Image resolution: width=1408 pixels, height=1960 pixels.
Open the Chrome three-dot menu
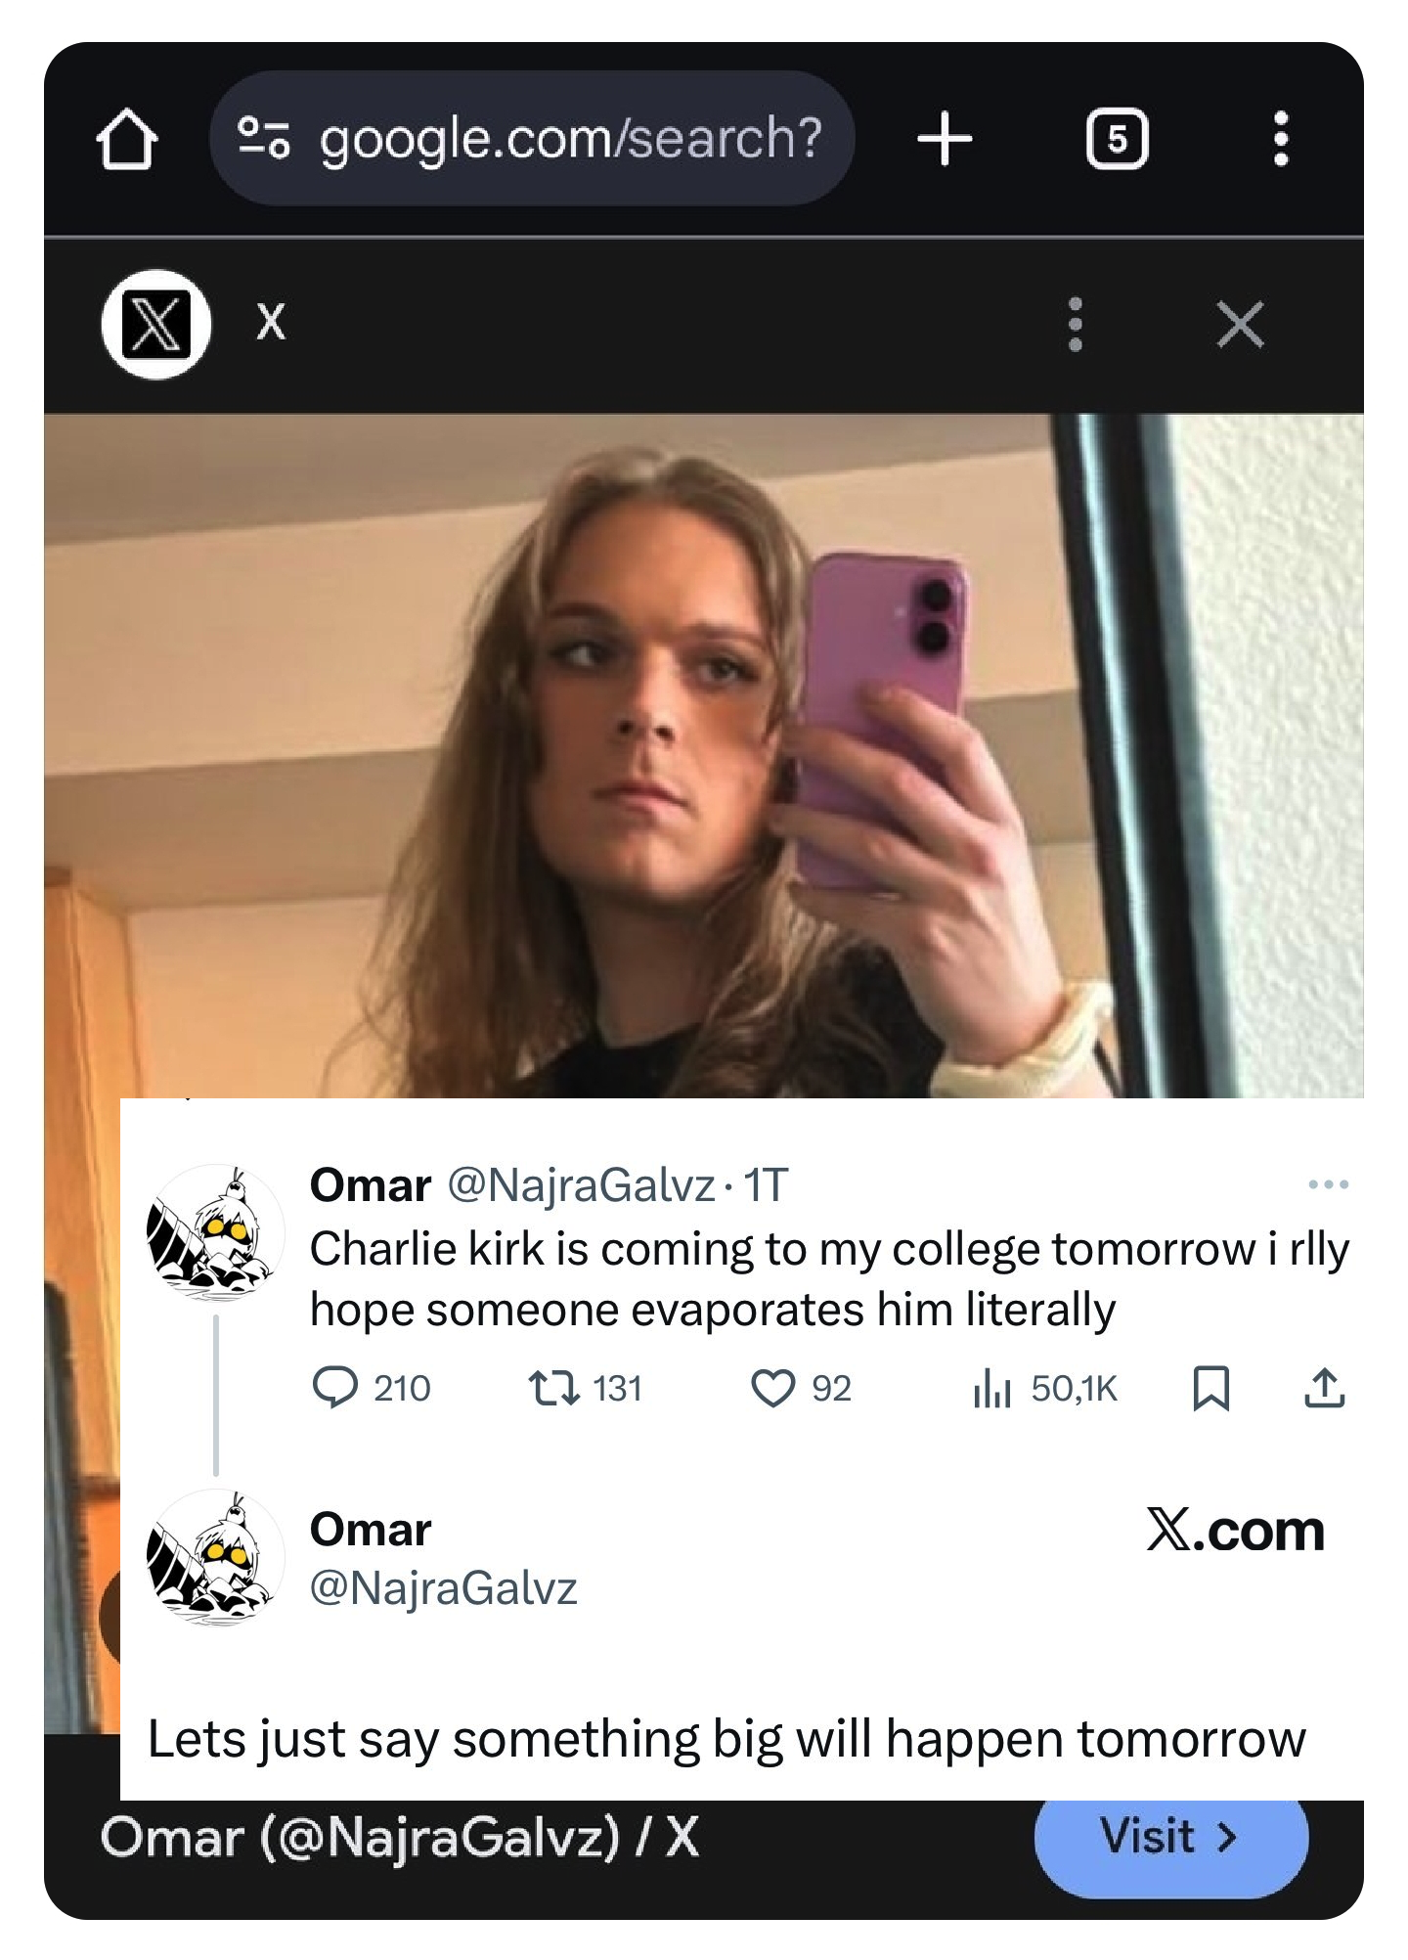click(x=1280, y=139)
